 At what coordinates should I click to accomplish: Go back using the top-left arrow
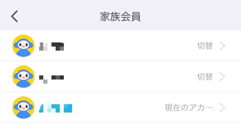pos(14,16)
